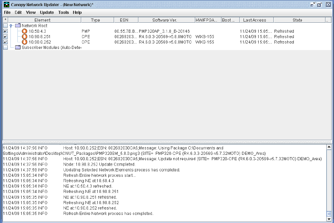The width and height of the screenshot is (334, 223).
Task: Click the WIKS-155 value for 10.90.8.251
Action: coord(205,37)
